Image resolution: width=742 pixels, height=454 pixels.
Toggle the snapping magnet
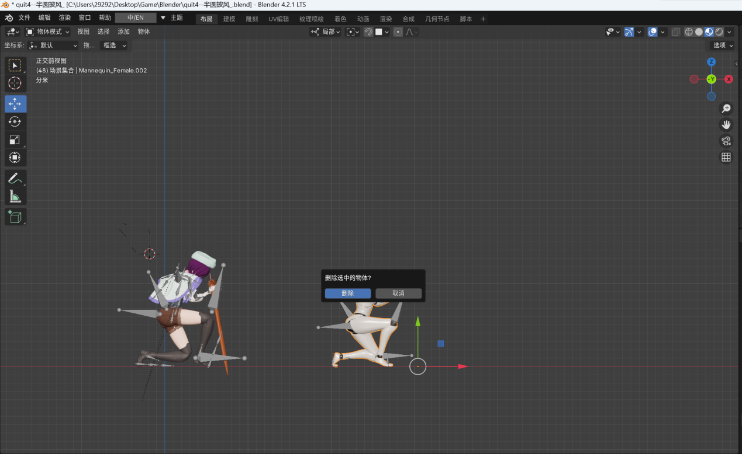pos(368,32)
